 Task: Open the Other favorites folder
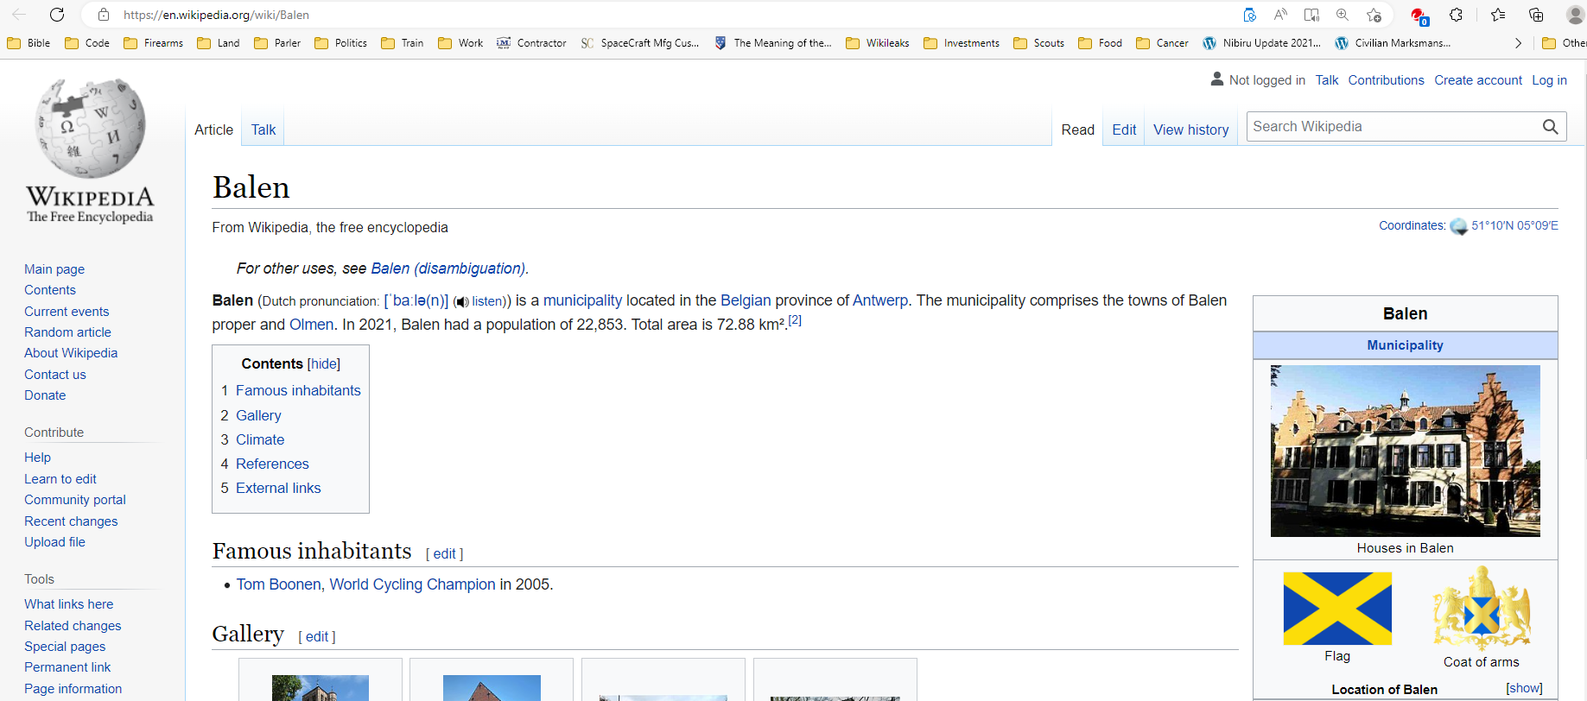(1565, 43)
